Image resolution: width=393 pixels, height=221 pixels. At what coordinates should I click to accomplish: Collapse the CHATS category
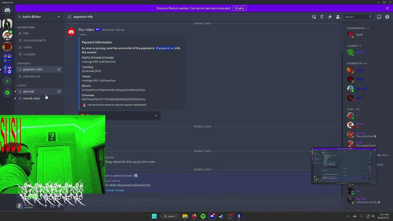click(21, 85)
